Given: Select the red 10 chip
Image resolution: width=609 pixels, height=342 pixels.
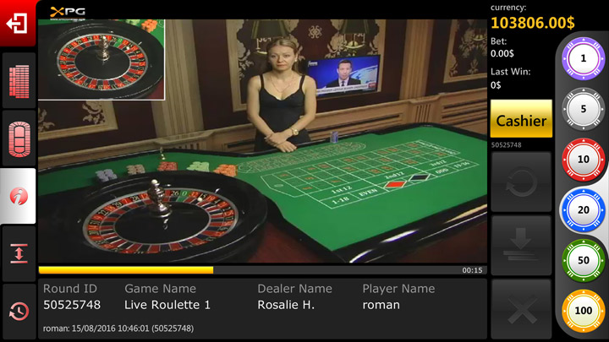Looking at the screenshot, I should click(x=583, y=160).
